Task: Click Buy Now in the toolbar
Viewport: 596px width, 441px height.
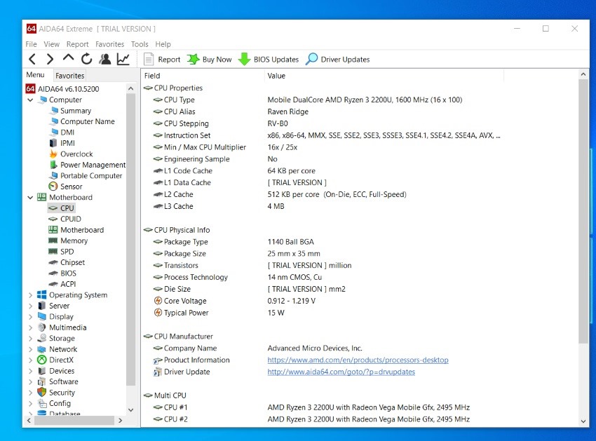Action: [x=210, y=60]
